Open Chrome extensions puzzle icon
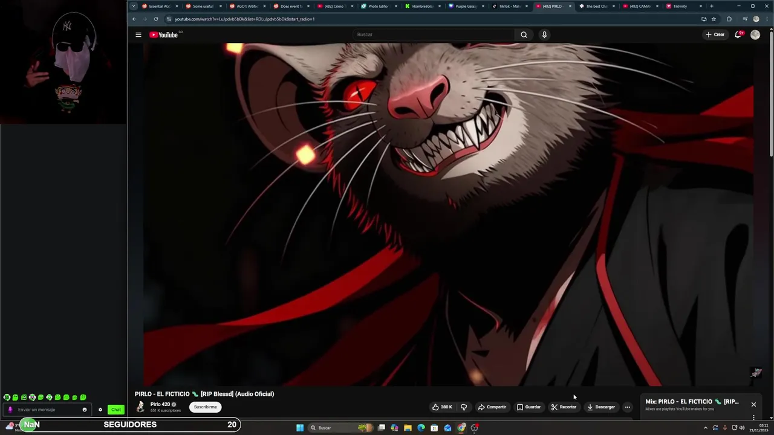Viewport: 774px width, 435px height. 729,19
